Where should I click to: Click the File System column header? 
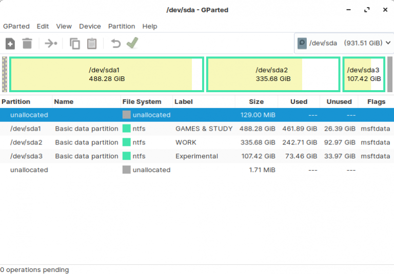(x=142, y=101)
